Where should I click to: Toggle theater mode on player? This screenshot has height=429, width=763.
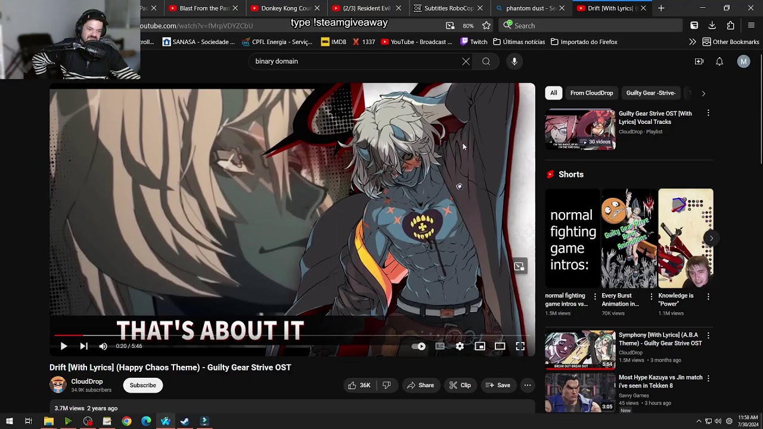(500, 346)
